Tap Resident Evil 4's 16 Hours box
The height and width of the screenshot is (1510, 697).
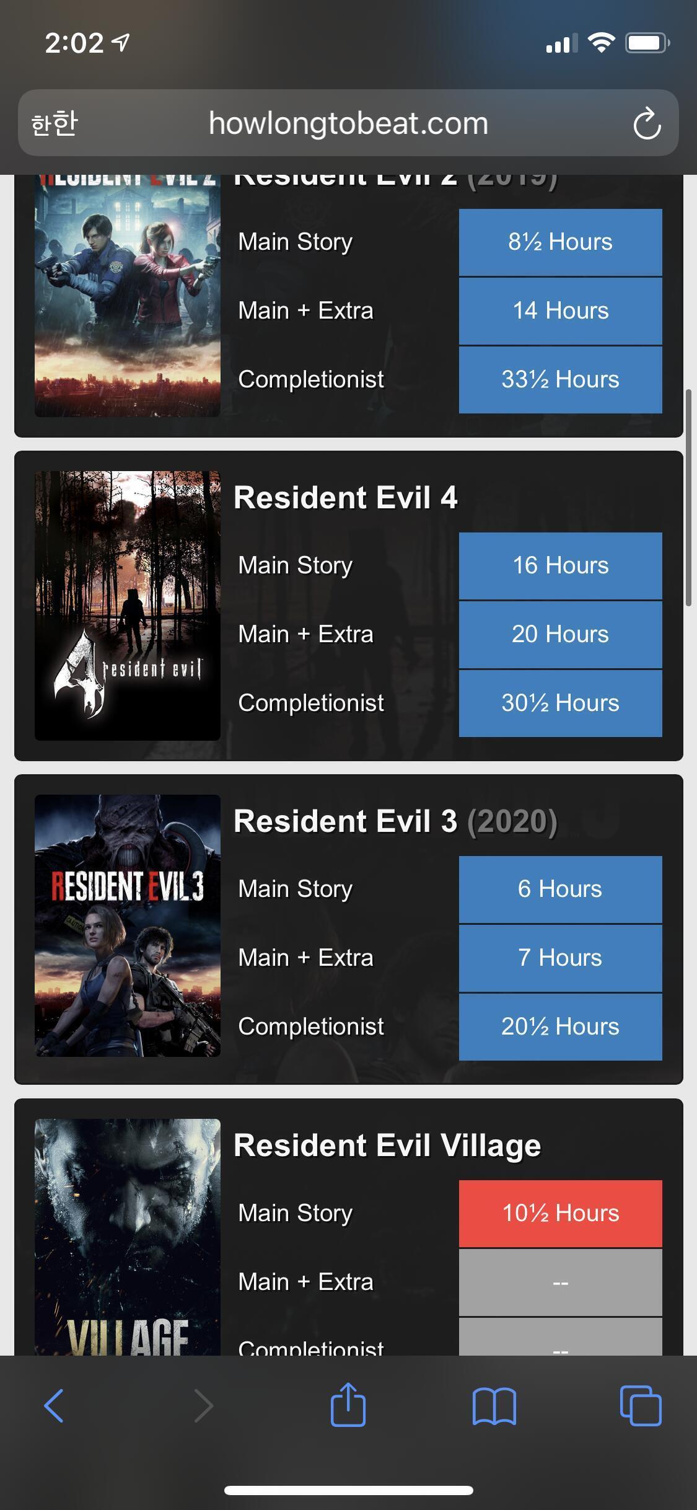point(561,565)
